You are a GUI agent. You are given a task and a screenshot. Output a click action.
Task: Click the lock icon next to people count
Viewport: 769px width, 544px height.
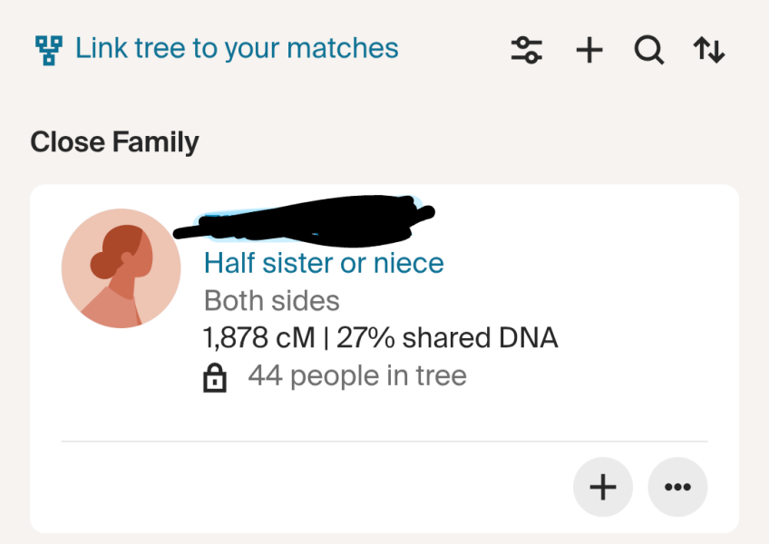tap(214, 375)
